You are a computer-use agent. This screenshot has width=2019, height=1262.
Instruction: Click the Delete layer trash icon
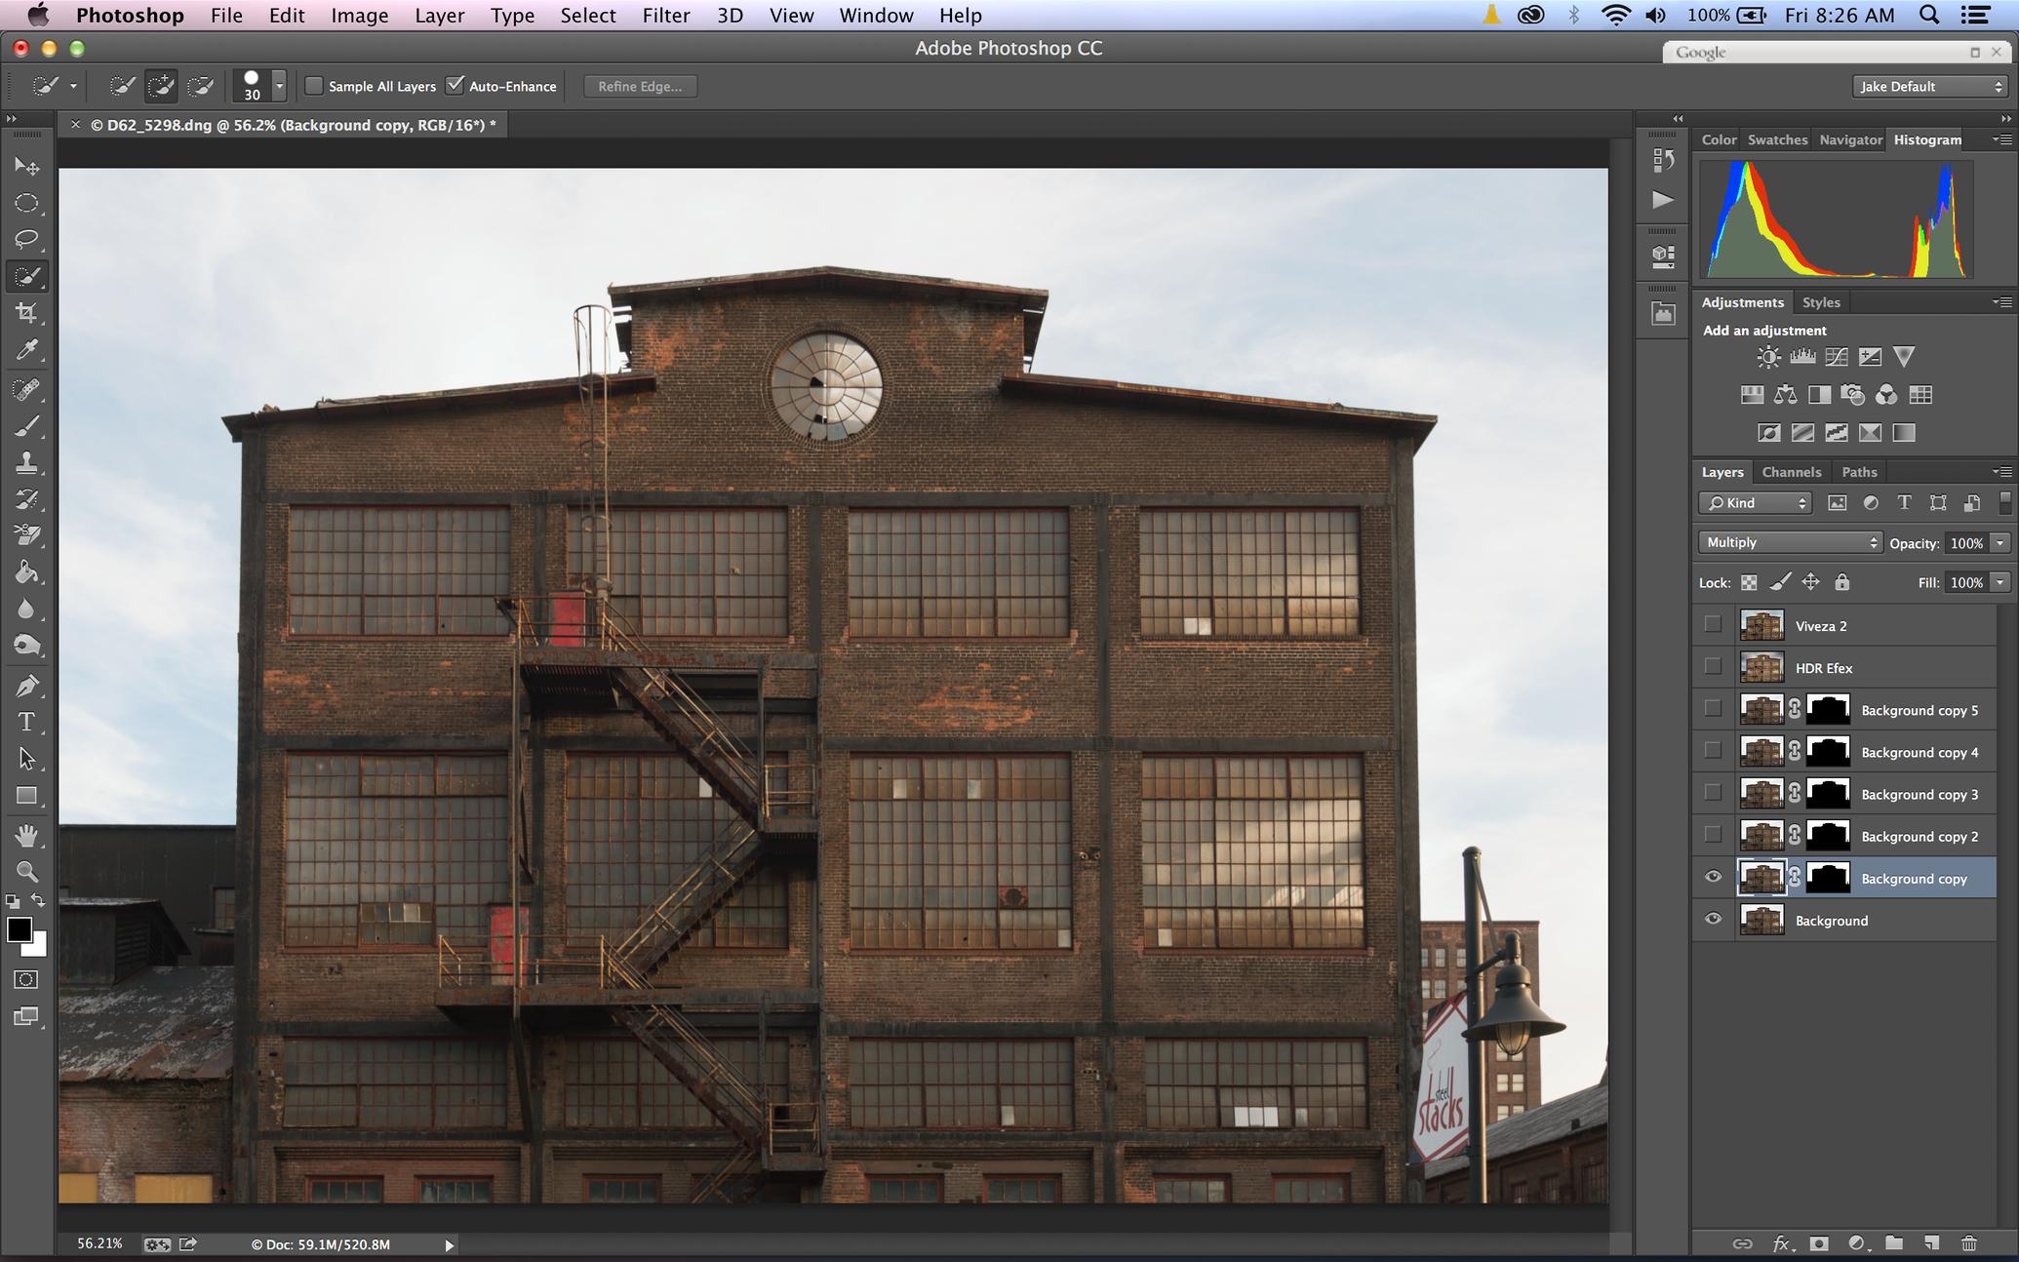click(x=1968, y=1243)
